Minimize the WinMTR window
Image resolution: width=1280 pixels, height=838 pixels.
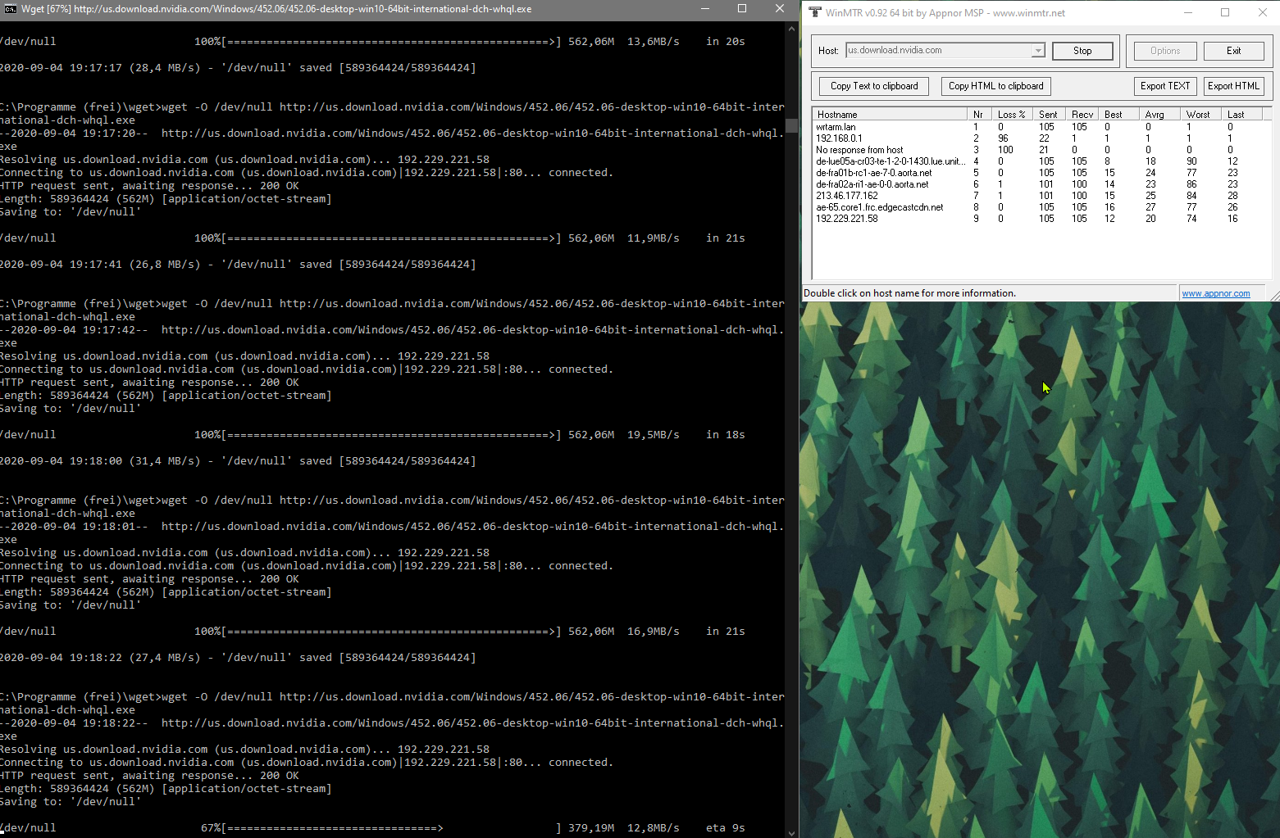pyautogui.click(x=1187, y=12)
